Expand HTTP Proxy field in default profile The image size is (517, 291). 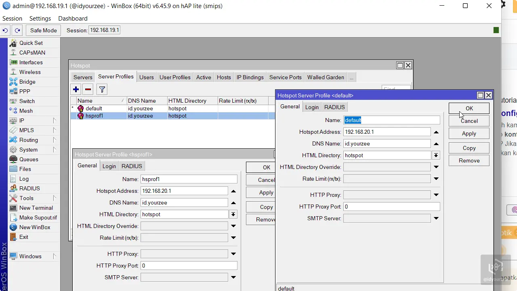pyautogui.click(x=436, y=195)
